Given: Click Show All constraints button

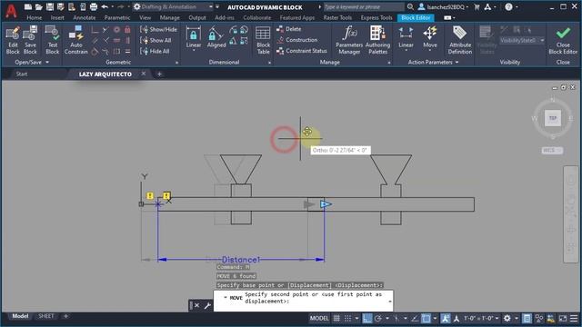Looking at the screenshot, I should 156,40.
